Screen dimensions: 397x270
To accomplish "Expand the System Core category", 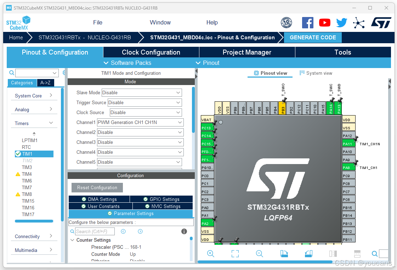I will click(34, 96).
